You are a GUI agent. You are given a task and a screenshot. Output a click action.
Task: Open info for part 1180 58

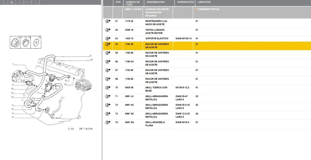(108, 53)
